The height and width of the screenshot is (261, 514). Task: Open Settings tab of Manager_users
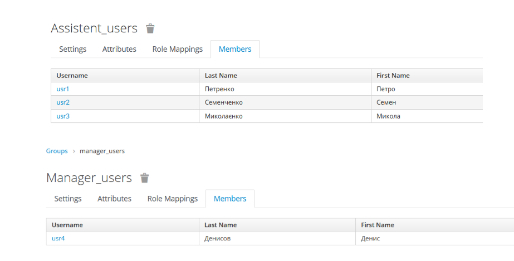click(x=68, y=199)
